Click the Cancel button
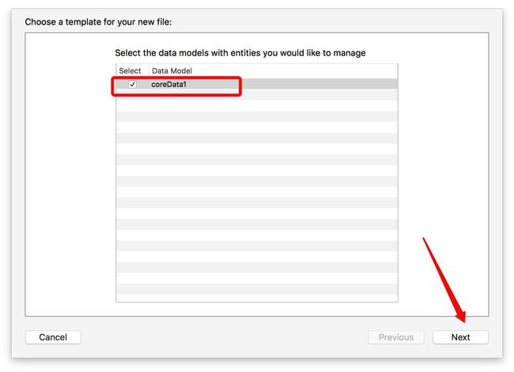 coord(53,337)
